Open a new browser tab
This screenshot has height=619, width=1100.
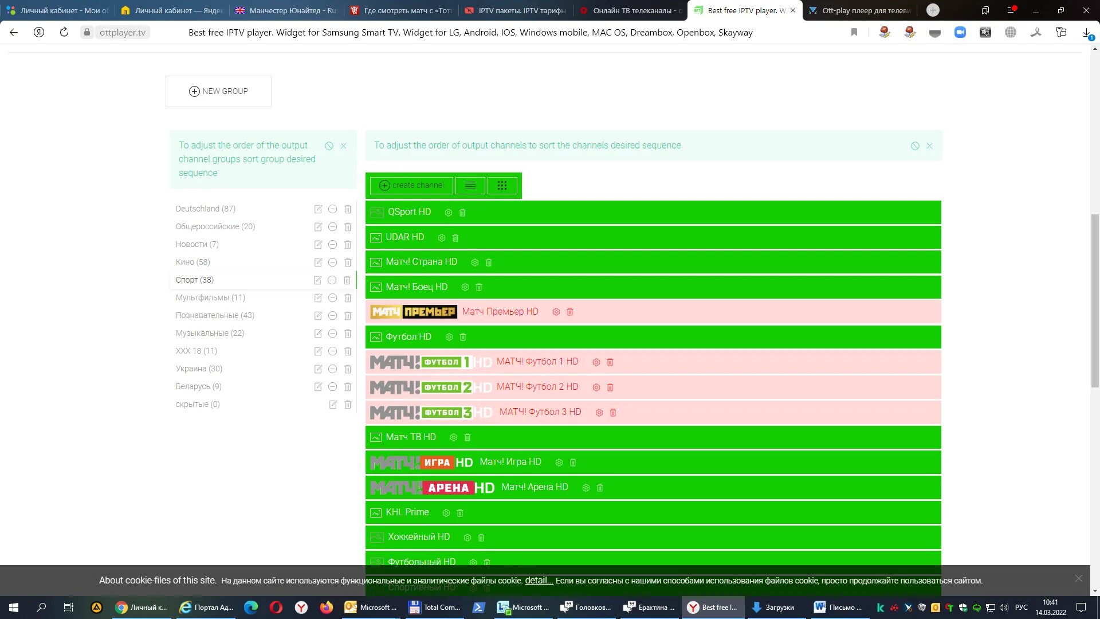coord(933,10)
